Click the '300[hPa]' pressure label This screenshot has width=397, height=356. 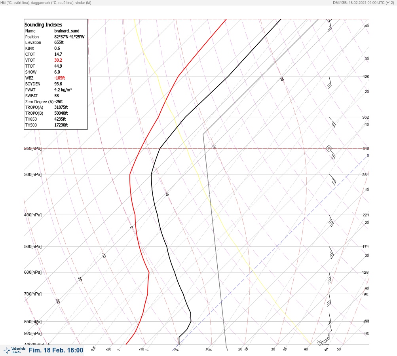click(x=33, y=174)
